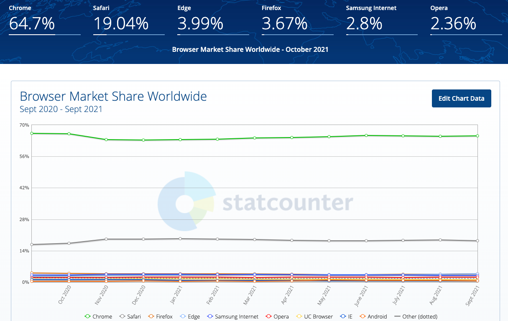Click the statcounter pie logo watermark
This screenshot has height=321, width=508.
click(x=186, y=201)
